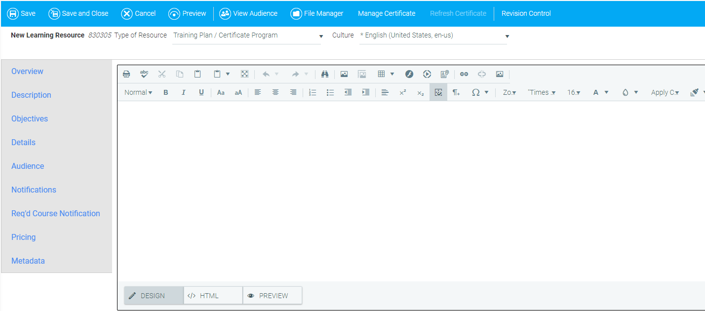
Task: Toggle bold formatting
Action: pos(166,92)
